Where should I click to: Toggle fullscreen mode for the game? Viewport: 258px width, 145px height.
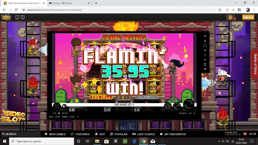point(205,46)
